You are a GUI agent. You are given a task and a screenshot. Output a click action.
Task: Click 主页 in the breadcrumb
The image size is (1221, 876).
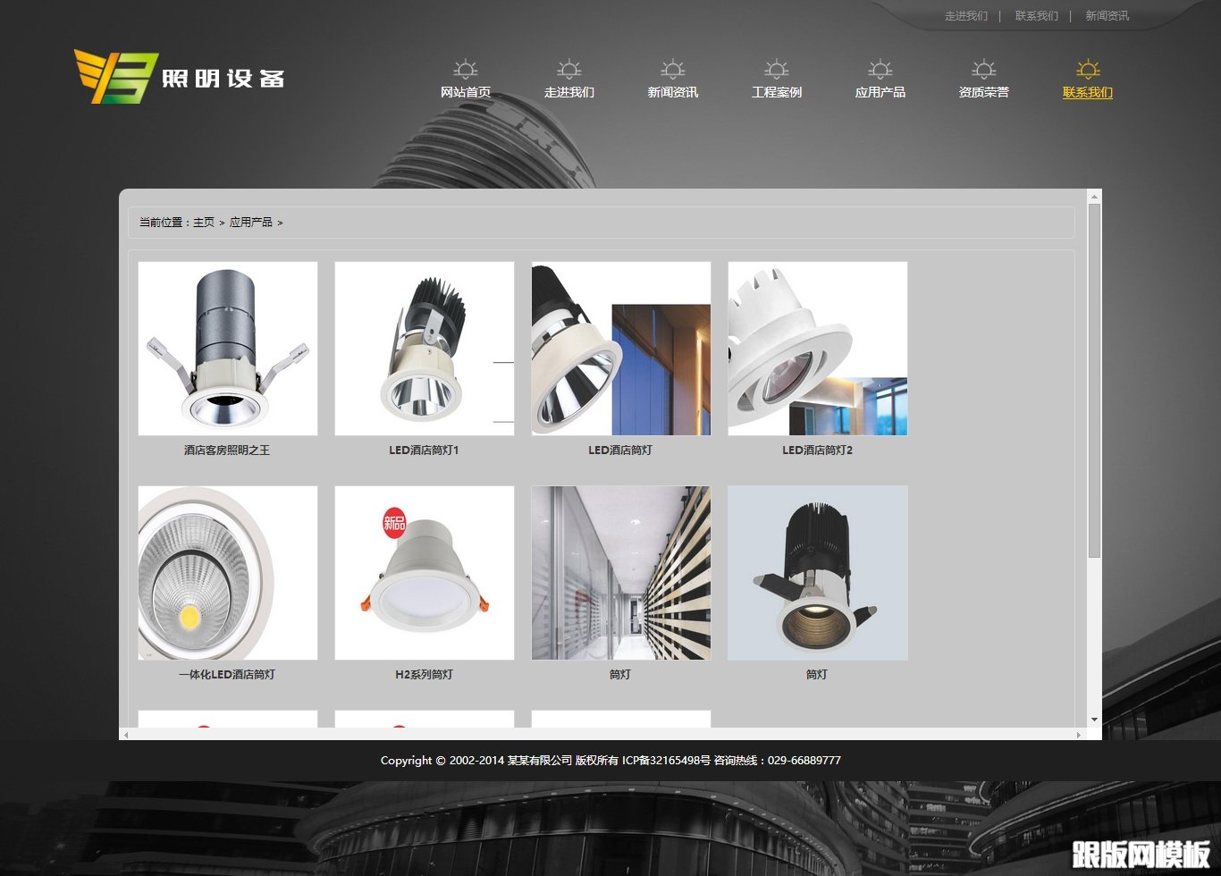[x=204, y=223]
